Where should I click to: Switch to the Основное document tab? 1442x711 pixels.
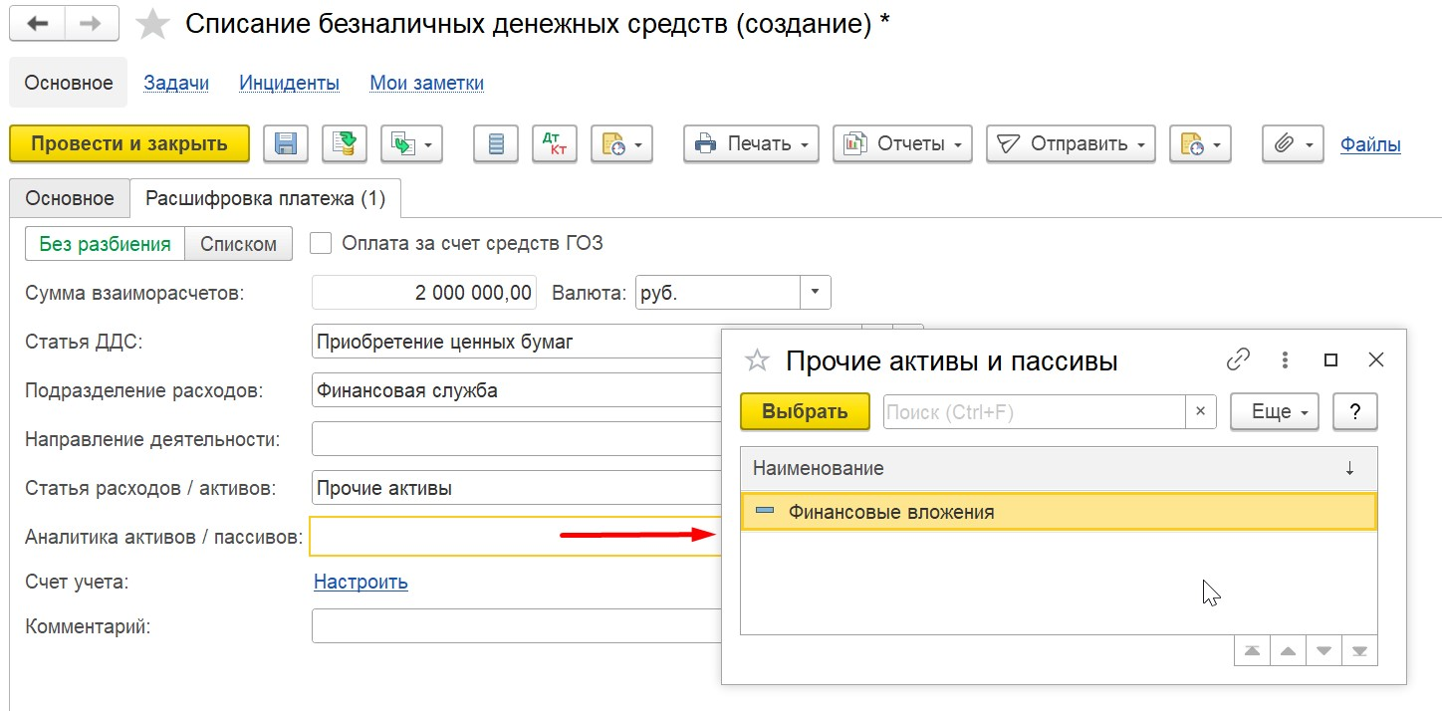[x=70, y=198]
